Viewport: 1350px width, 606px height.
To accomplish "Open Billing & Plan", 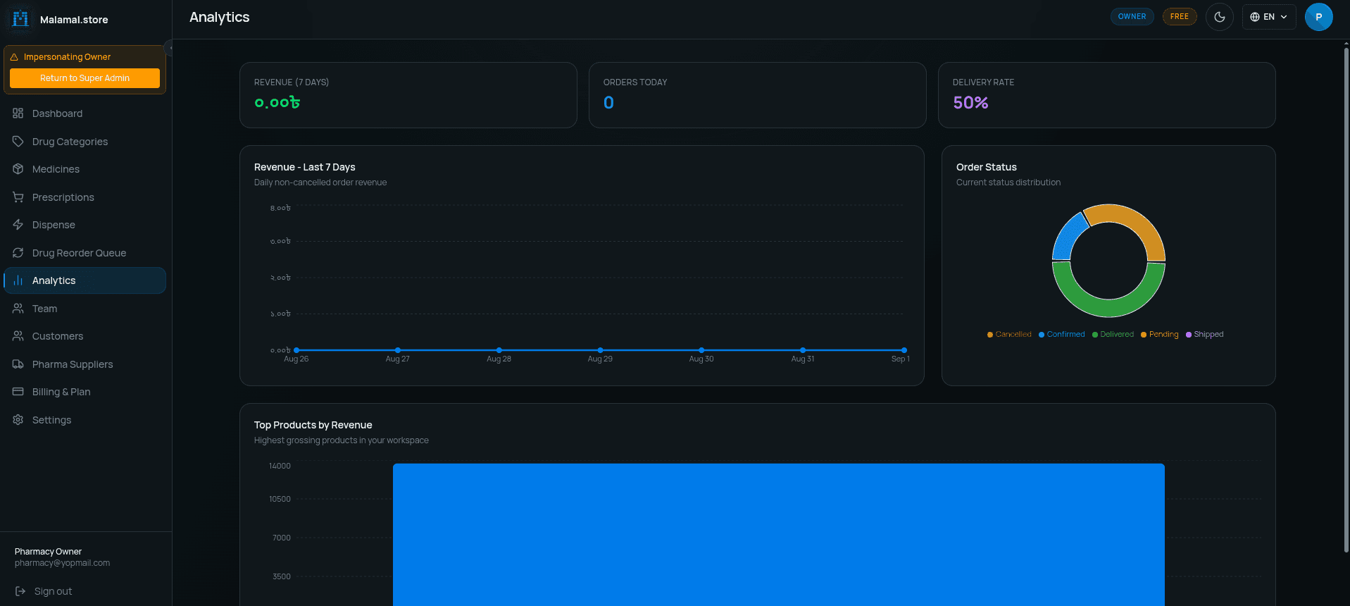I will tap(85, 392).
